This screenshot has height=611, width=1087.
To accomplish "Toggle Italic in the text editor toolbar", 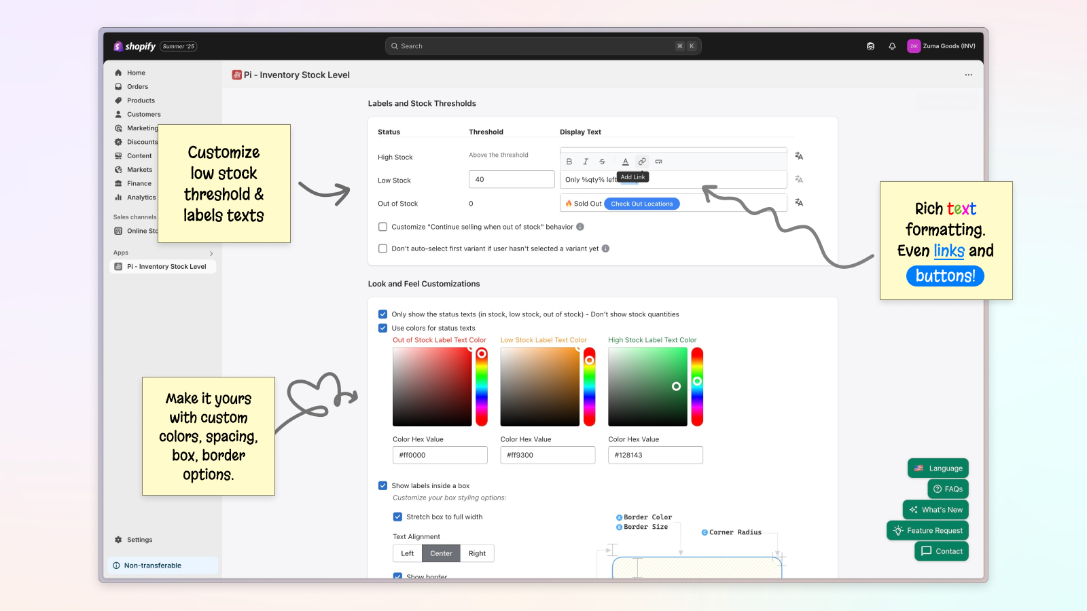I will click(586, 162).
